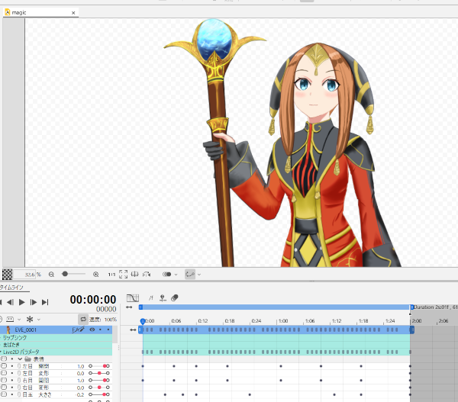Toggle the face icon on 表情 row
The width and height of the screenshot is (458, 402).
[x=4, y=359]
